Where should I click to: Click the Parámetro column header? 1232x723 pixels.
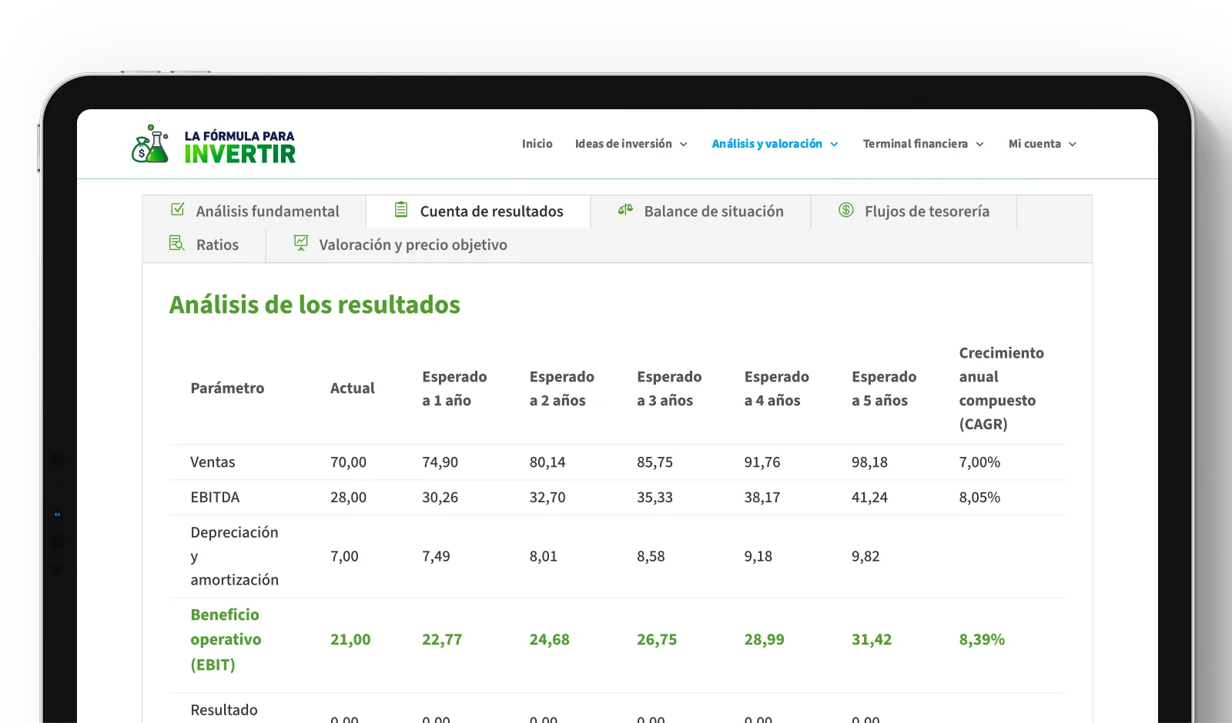click(x=227, y=388)
